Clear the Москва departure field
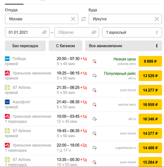Viewport: 164px width, 167px height. (73, 19)
